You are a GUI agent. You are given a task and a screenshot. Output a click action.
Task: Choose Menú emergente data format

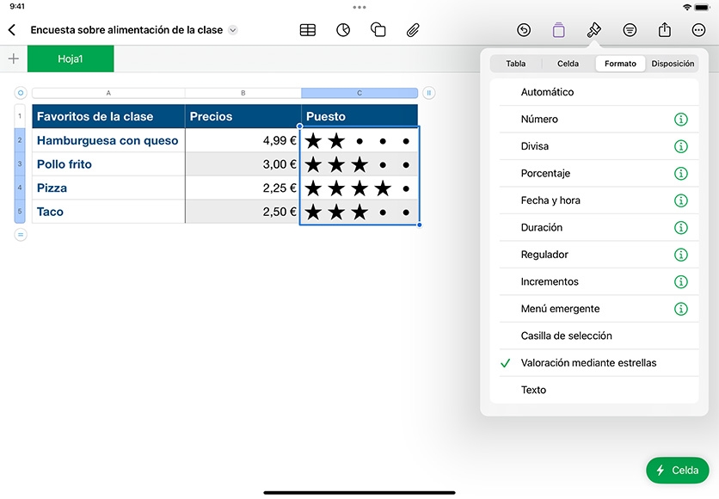pos(594,309)
